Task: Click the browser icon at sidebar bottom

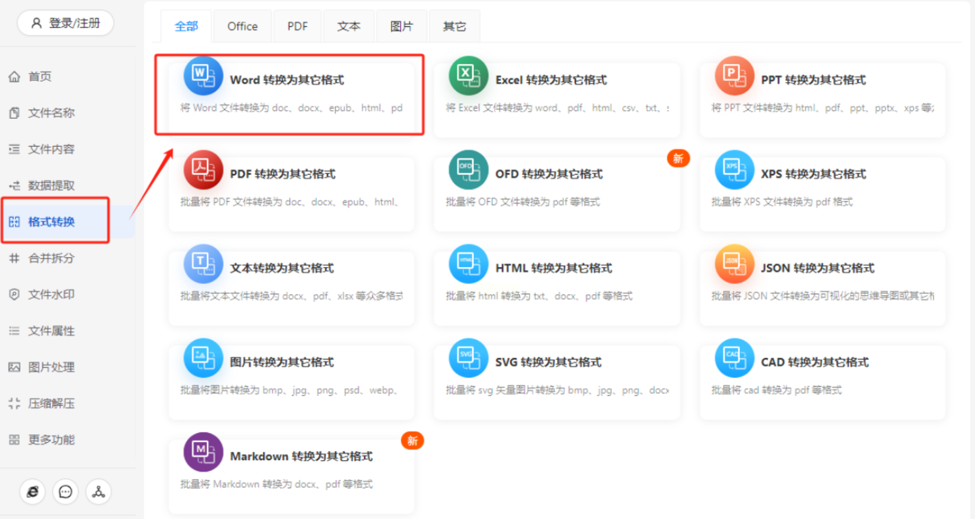Action: (x=33, y=491)
